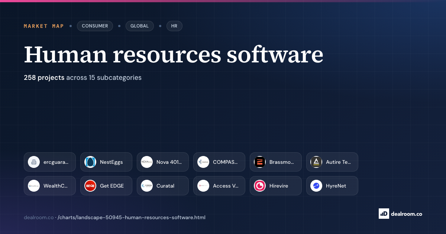Click the Autire Te... card name text
This screenshot has width=446, height=234.
point(338,162)
